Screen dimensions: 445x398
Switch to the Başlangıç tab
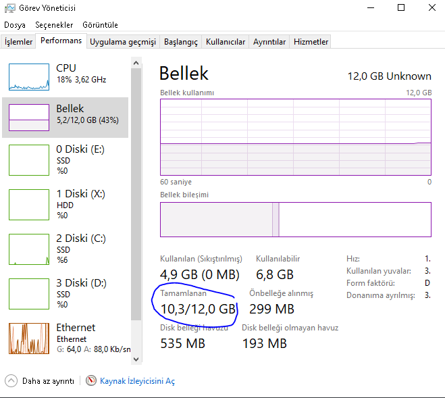coord(180,42)
